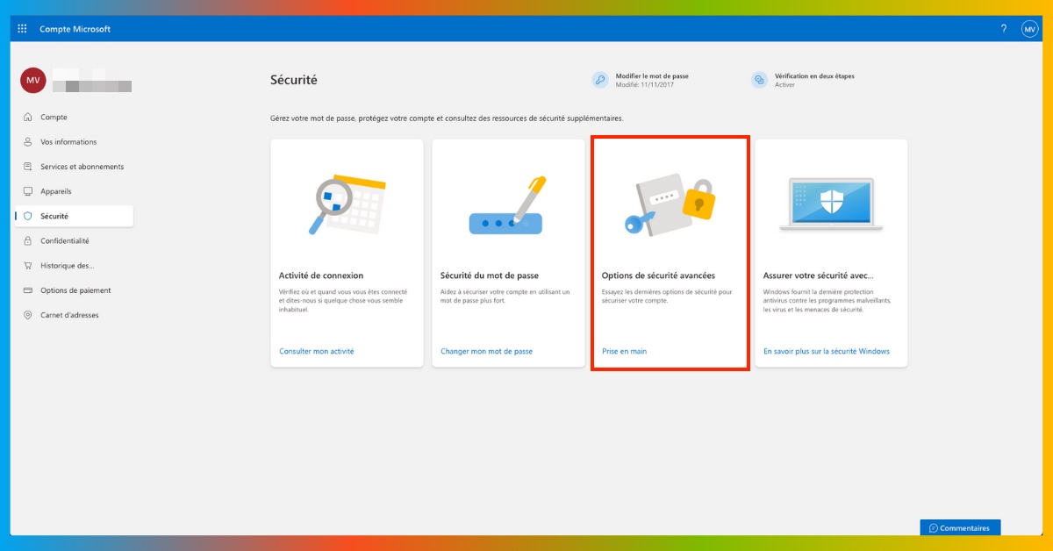Open the MV account avatar in header
Viewport: 1053px width, 551px height.
point(1029,29)
